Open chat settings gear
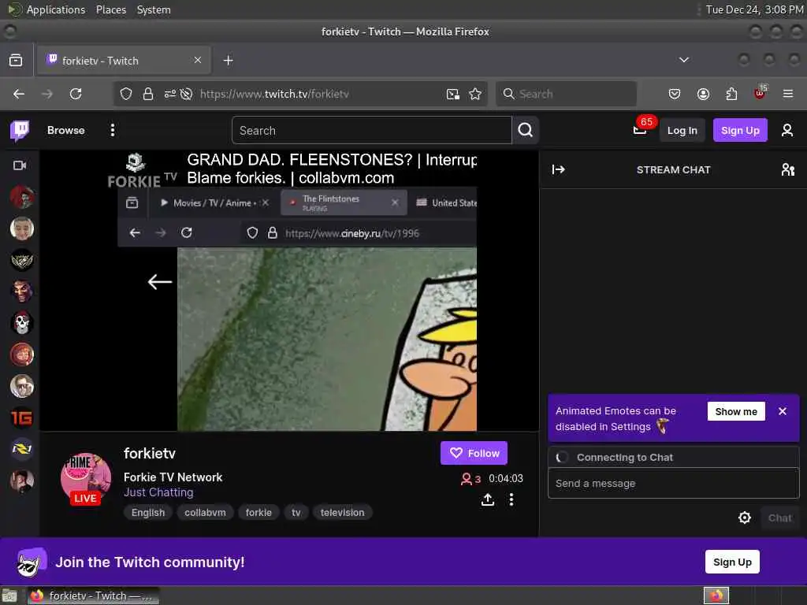 [744, 518]
